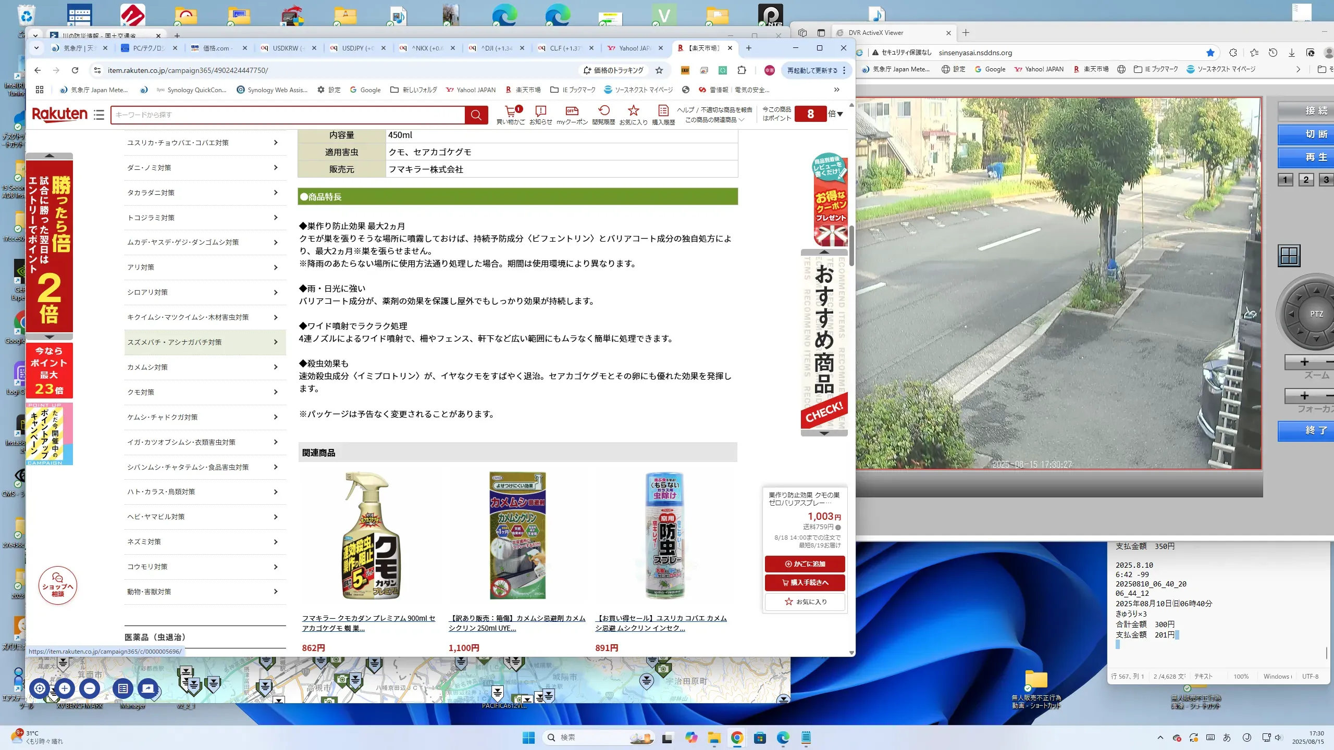Open the 閲覧履歴 browsing history icon
Viewport: 1334px width, 750px height.
[603, 111]
